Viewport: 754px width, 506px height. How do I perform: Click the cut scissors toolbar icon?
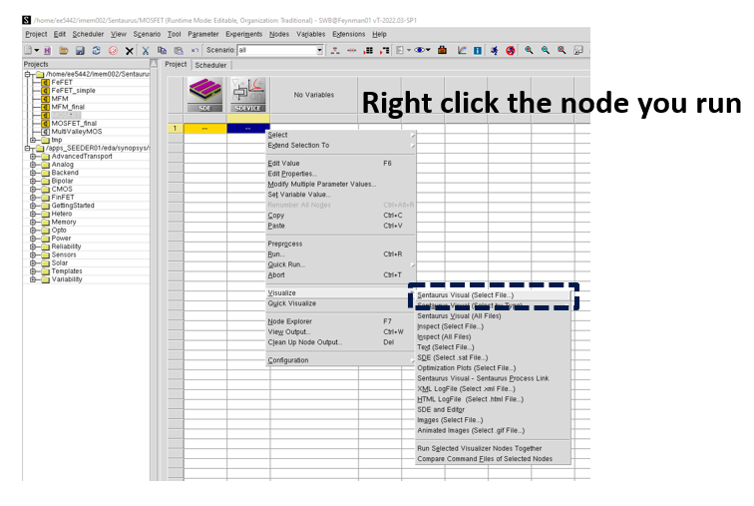(x=146, y=50)
